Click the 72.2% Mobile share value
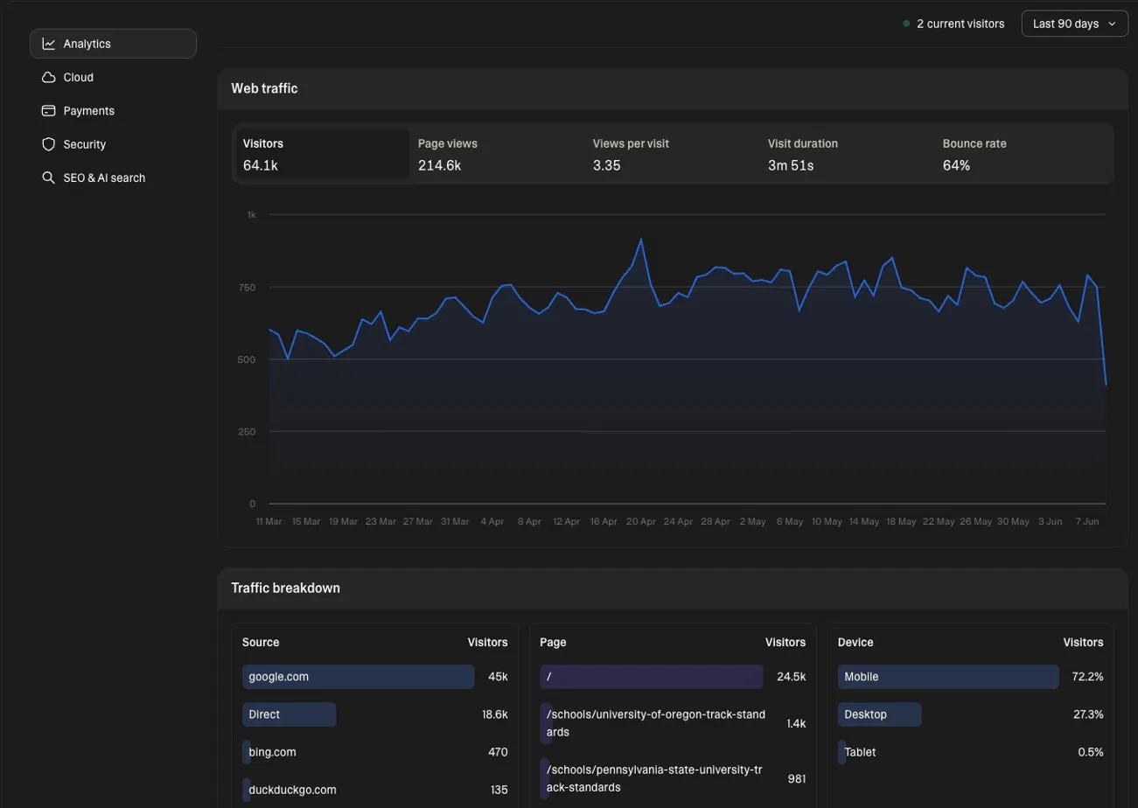Image resolution: width=1138 pixels, height=808 pixels. pos(1087,677)
